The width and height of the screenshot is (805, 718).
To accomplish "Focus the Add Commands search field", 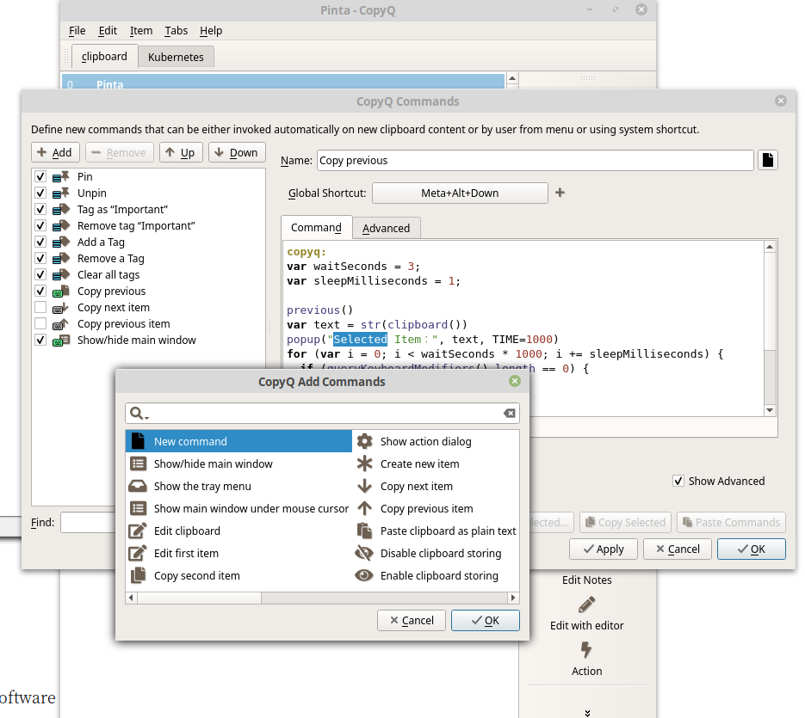I will pyautogui.click(x=322, y=414).
